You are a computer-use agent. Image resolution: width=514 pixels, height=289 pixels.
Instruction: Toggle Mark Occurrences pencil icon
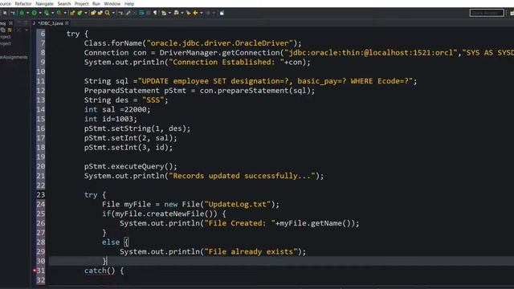(128, 13)
